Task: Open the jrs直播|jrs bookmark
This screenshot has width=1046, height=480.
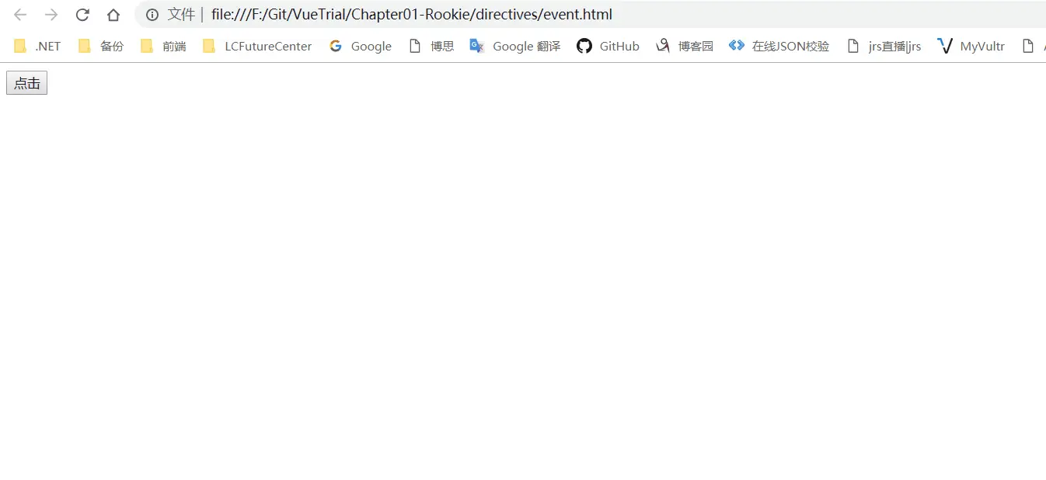Action: (x=884, y=46)
